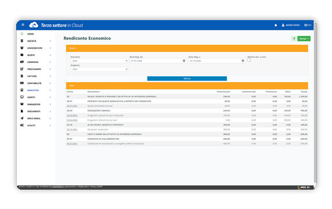Click the Home house icon
The width and height of the screenshot is (332, 209).
22,33
